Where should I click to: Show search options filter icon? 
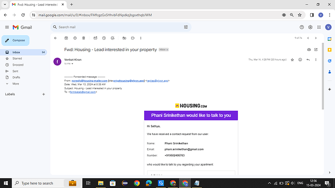186,27
